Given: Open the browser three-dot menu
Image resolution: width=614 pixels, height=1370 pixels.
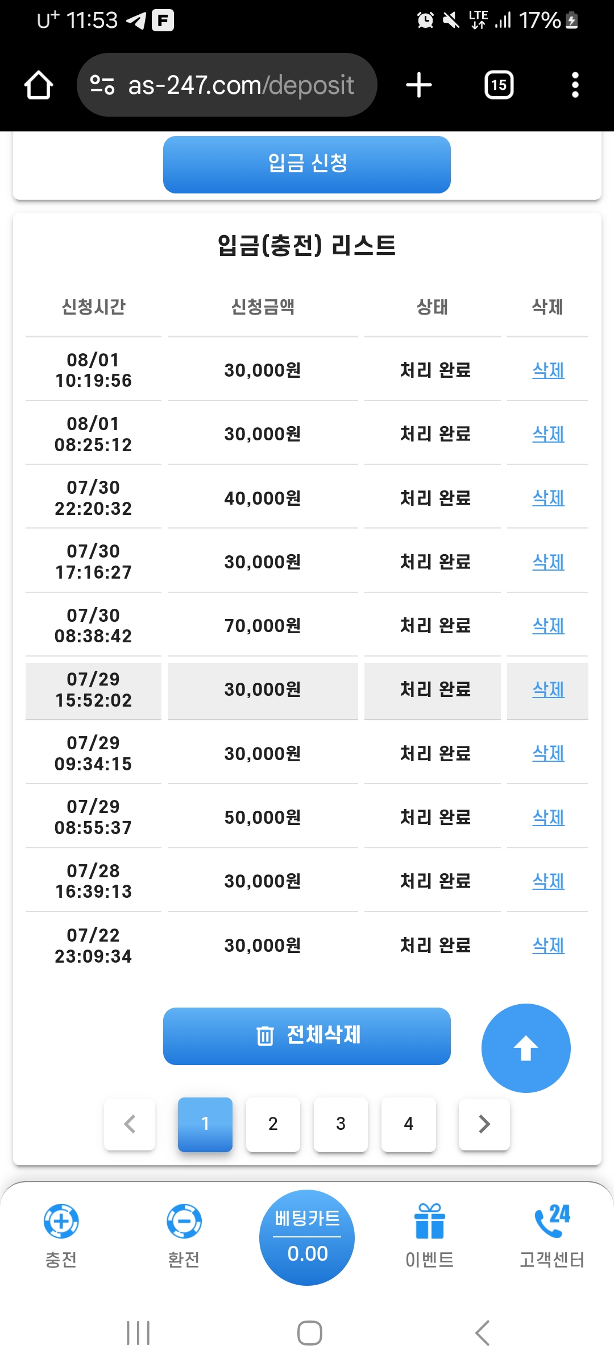Looking at the screenshot, I should click(x=575, y=85).
